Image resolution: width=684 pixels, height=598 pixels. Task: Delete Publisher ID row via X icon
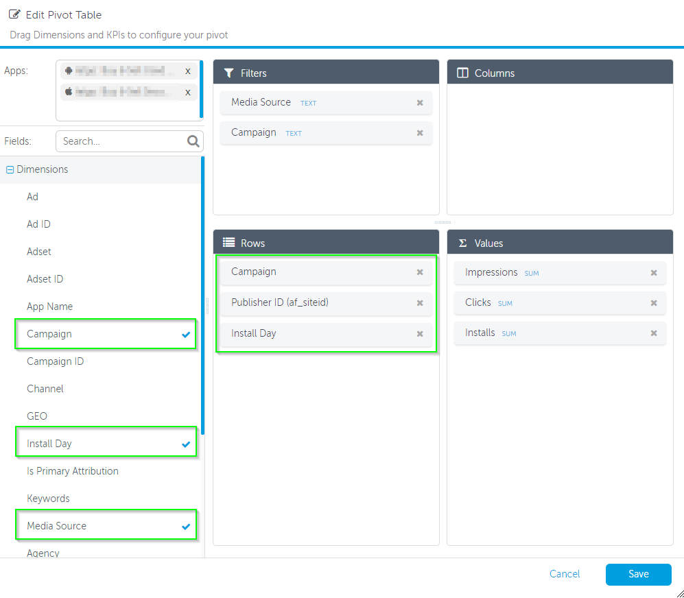(420, 303)
